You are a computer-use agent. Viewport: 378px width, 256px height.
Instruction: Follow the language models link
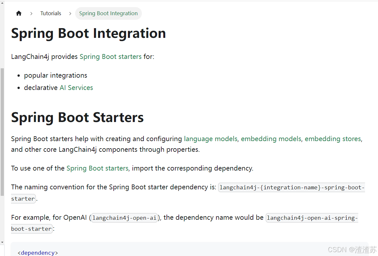tap(211, 139)
